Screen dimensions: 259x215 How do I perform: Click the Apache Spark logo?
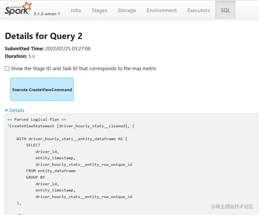pos(18,9)
